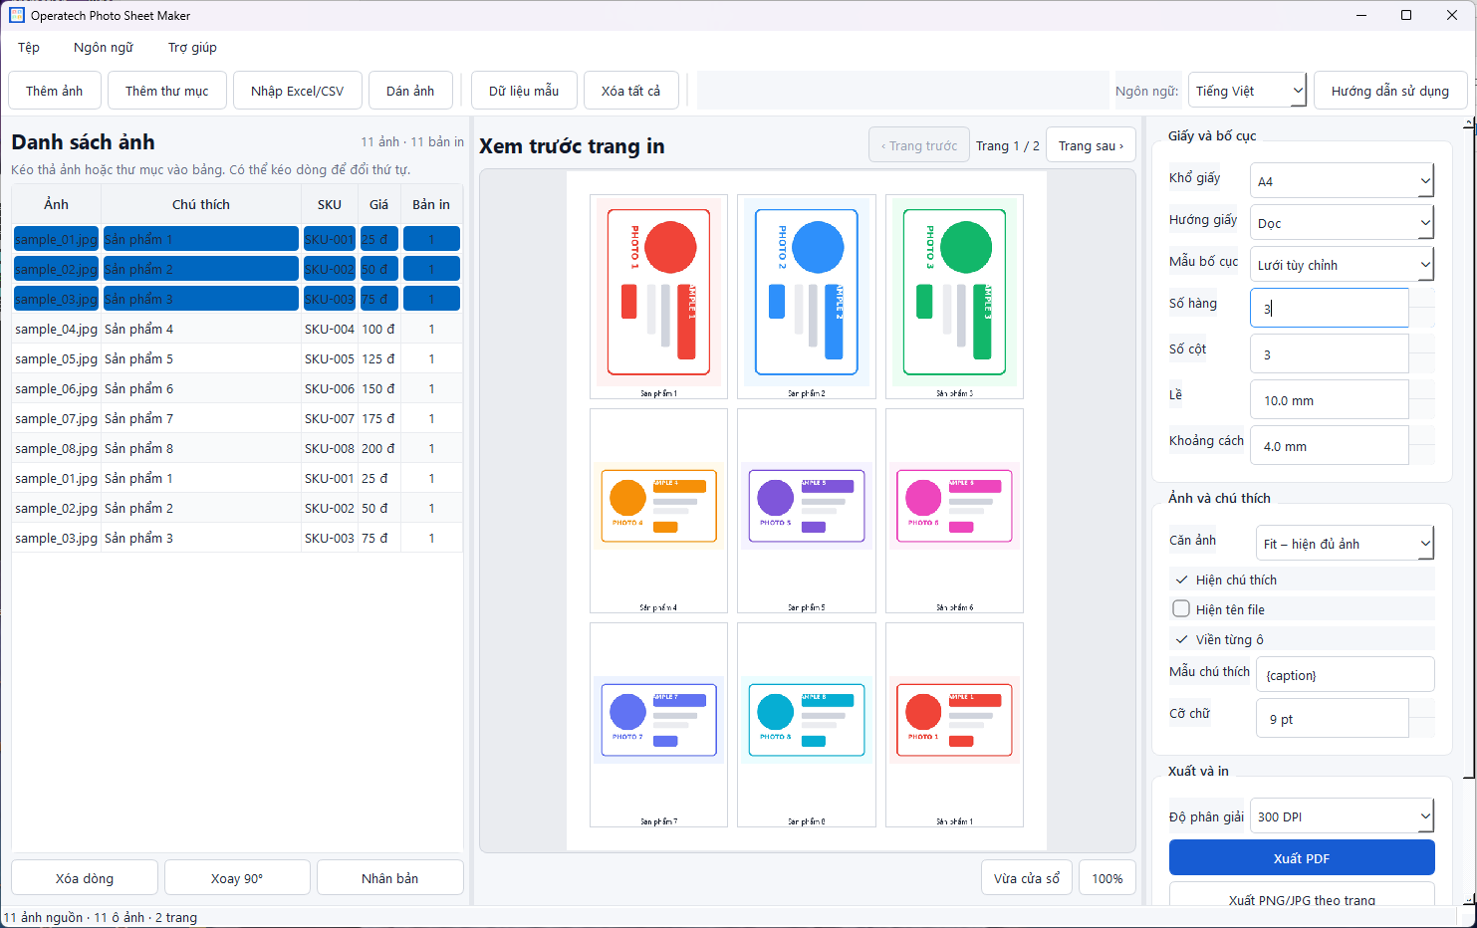Viewport: 1477px width, 928px height.
Task: Click the Số hàng input field
Action: (1329, 309)
